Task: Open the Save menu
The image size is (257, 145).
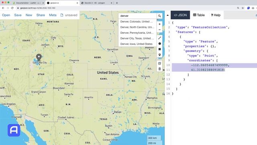Action: (x=18, y=15)
